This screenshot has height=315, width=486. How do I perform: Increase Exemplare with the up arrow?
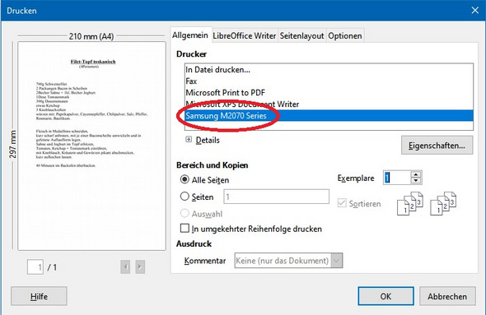point(416,174)
